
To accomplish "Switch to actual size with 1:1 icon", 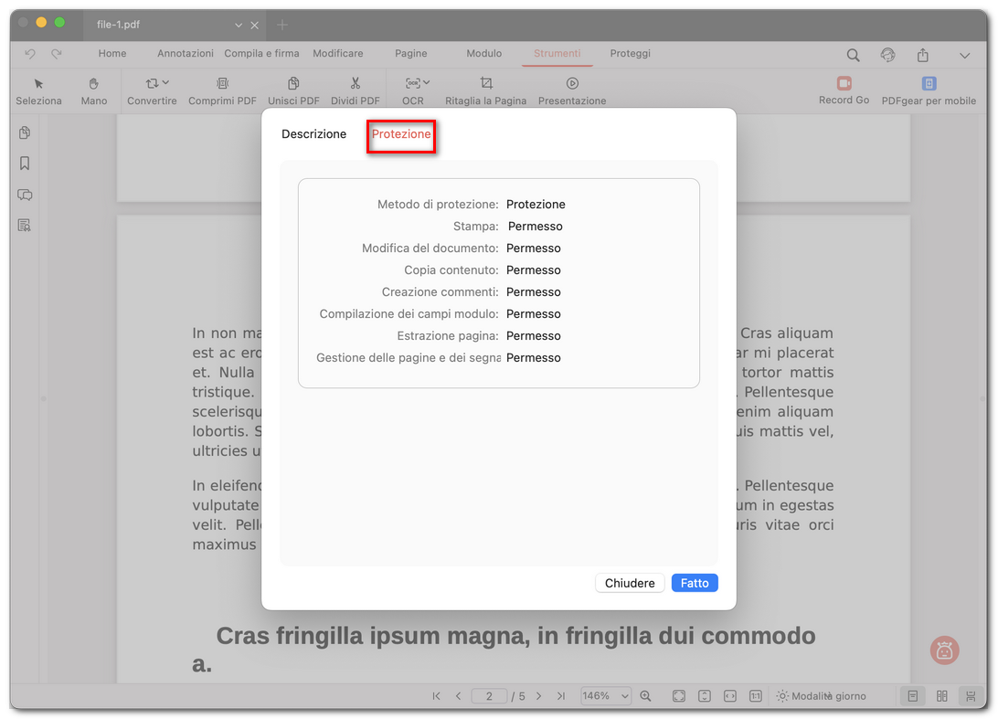I will point(755,695).
